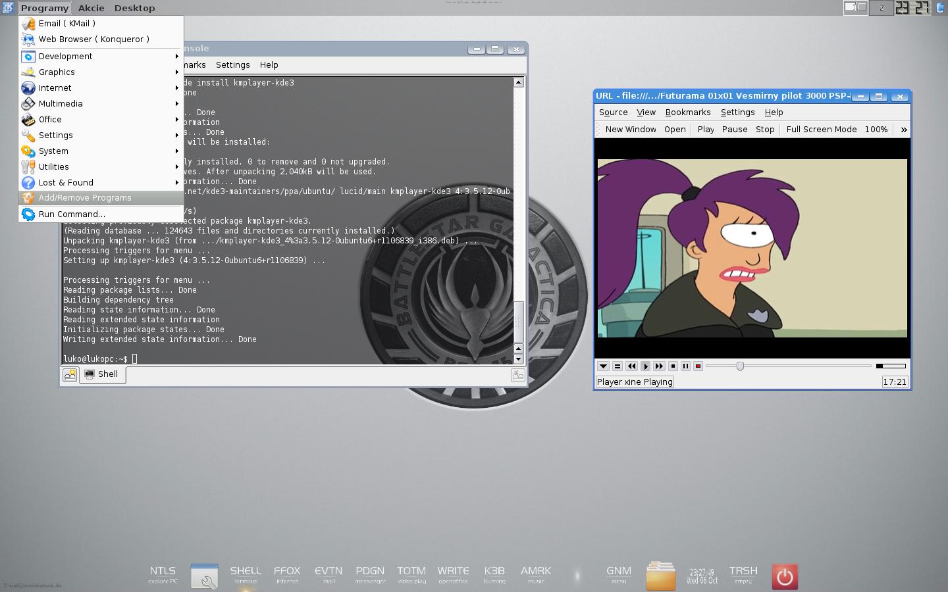Adjust the volume bar in KMPlayer
948x592 pixels.
pos(891,366)
